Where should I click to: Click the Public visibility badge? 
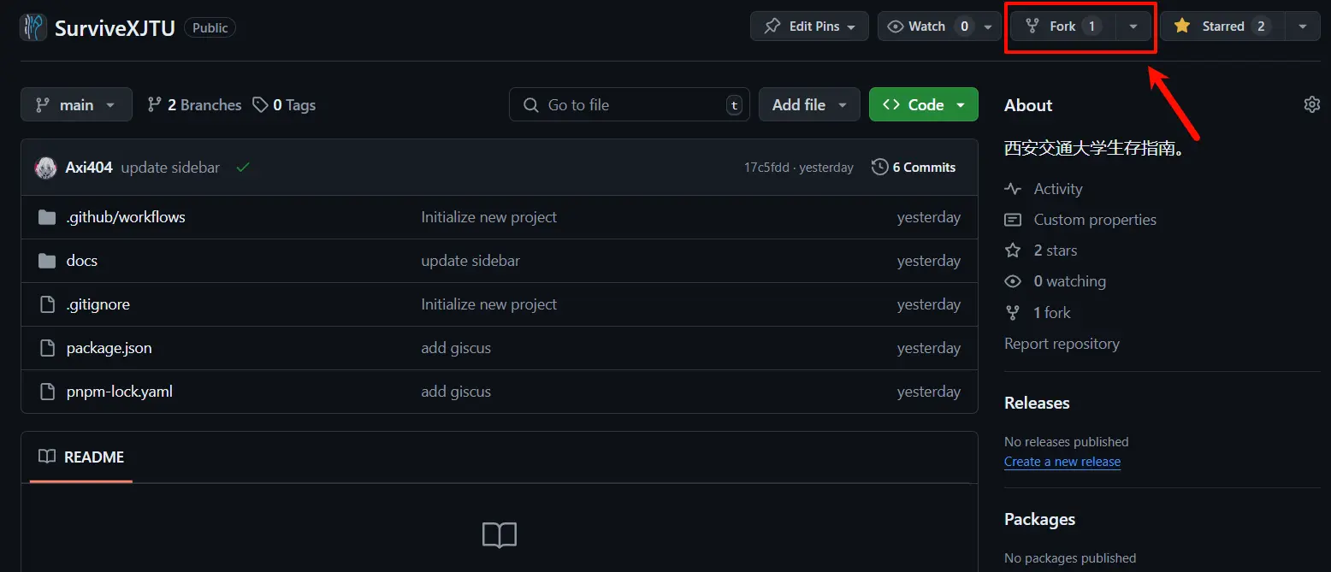(x=210, y=27)
